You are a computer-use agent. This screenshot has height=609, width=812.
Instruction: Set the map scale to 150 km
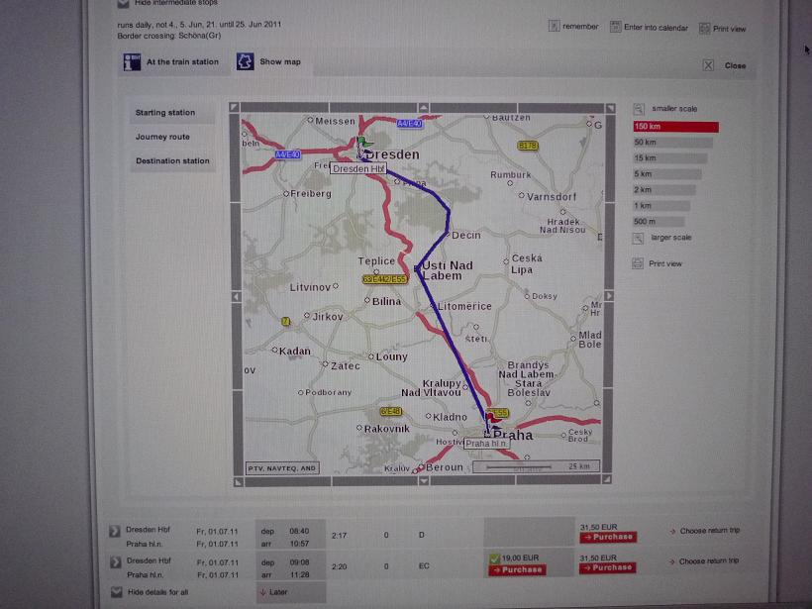click(x=675, y=127)
